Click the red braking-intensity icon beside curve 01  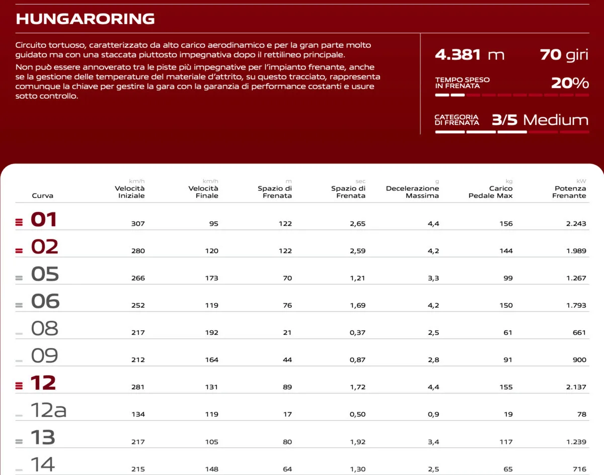coord(19,222)
